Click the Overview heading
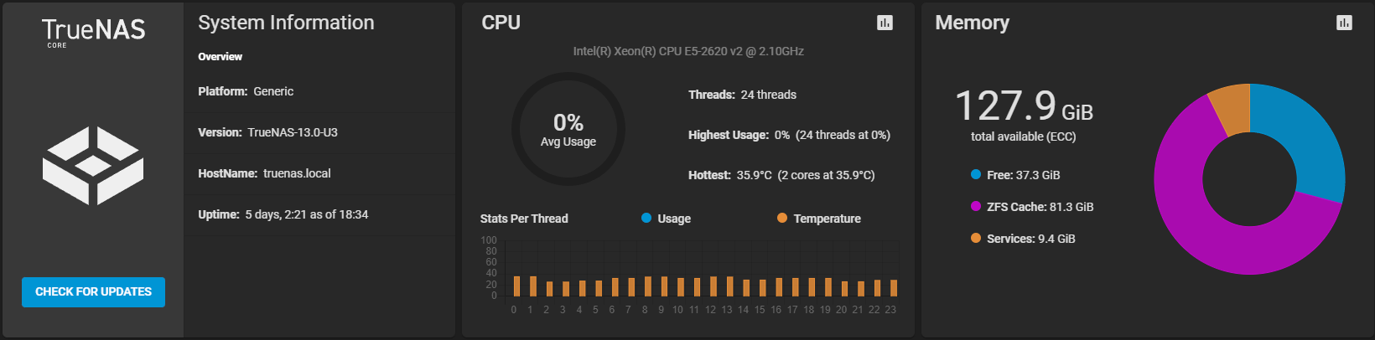Viewport: 1375px width, 340px height. (x=220, y=57)
